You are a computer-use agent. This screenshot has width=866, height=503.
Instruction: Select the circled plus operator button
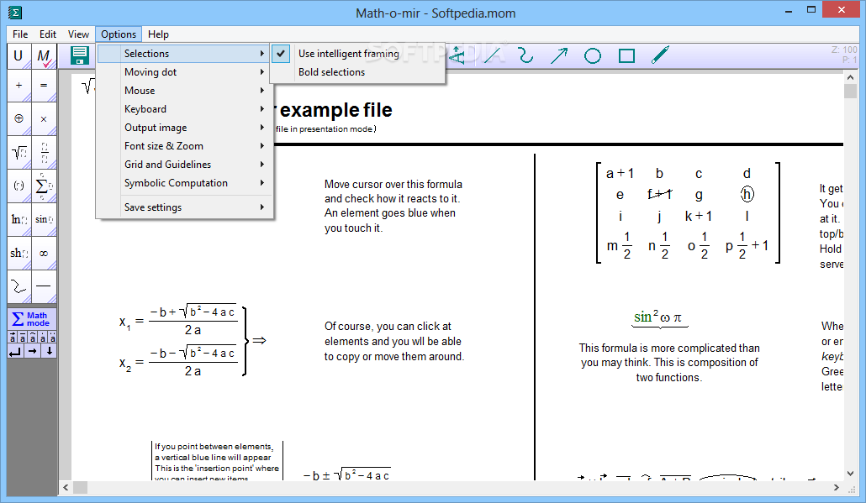(x=18, y=118)
